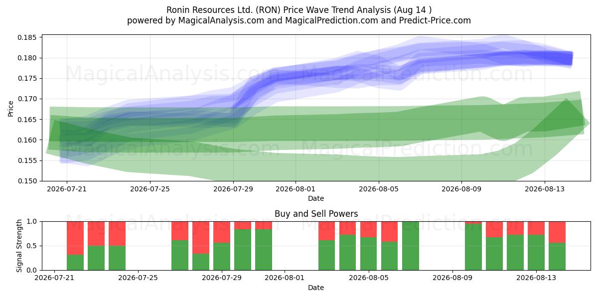This screenshot has width=598, height=299.
Task: Click the 2026-08-13 date tick on the price chart
Action: [545, 189]
